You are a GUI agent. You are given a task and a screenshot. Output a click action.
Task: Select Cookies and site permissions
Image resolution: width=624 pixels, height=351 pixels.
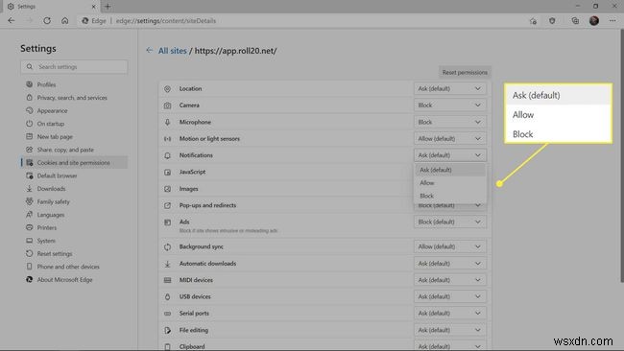click(x=74, y=163)
